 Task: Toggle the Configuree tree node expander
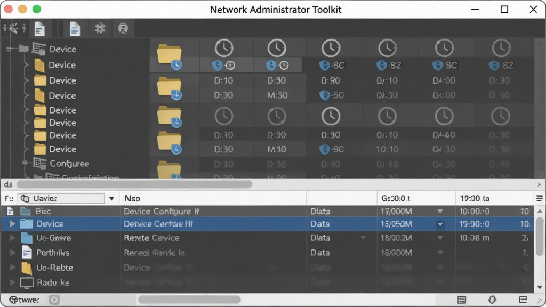pos(25,162)
